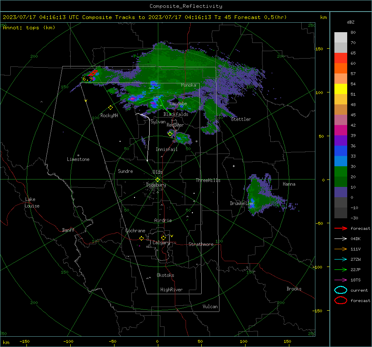372x347 pixels.
Task: Click the 'Lacombe' town label
Action: tap(178, 104)
